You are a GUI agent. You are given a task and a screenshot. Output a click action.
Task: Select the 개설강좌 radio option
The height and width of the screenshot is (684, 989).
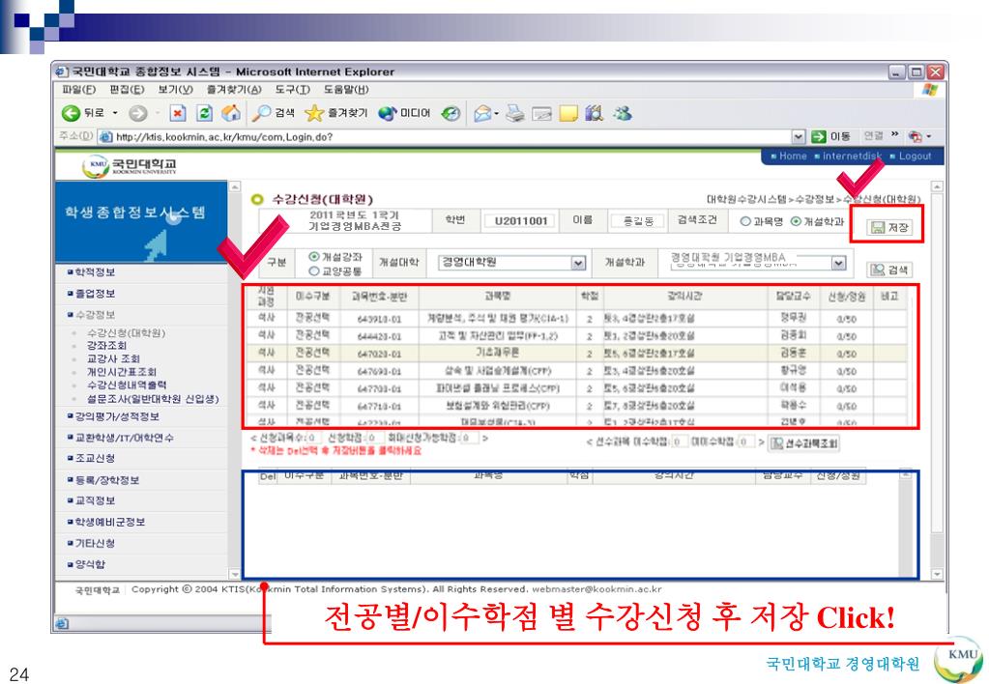[x=313, y=257]
